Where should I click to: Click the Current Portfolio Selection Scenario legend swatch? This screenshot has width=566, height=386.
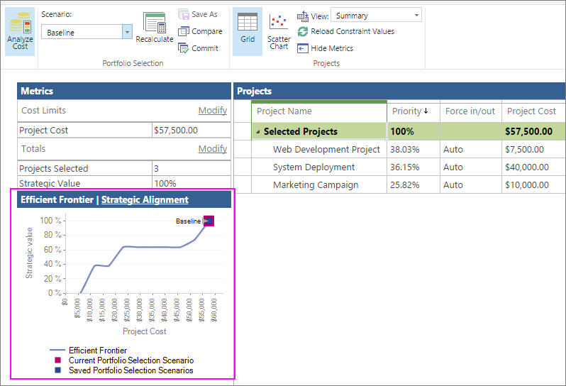click(57, 360)
